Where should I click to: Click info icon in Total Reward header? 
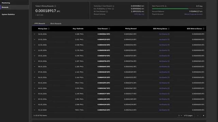tap(109, 28)
